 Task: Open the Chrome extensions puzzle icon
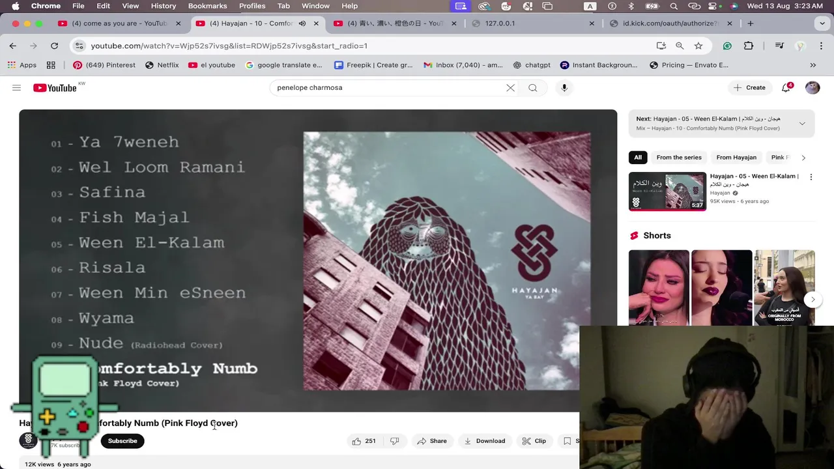pyautogui.click(x=749, y=46)
